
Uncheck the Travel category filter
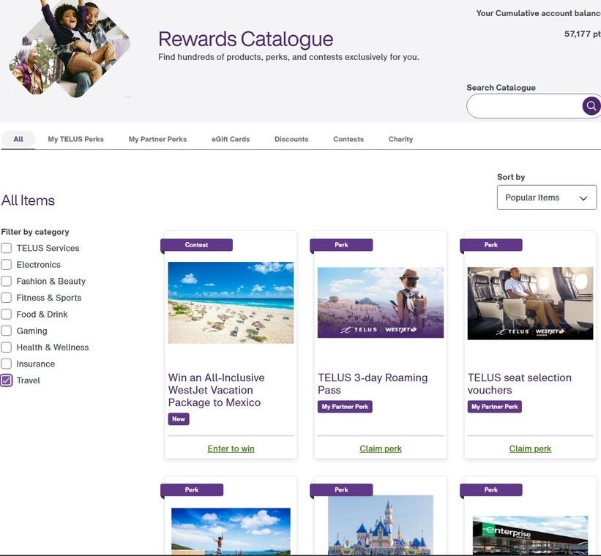pos(6,380)
